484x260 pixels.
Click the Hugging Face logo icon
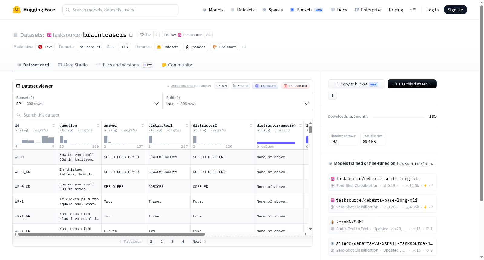[17, 10]
